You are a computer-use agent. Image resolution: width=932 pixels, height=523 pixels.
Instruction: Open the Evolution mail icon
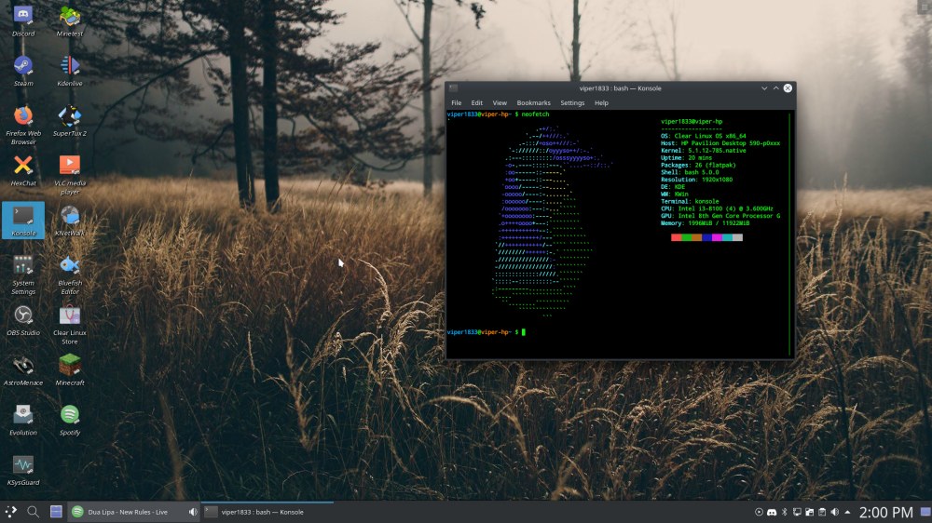click(23, 420)
